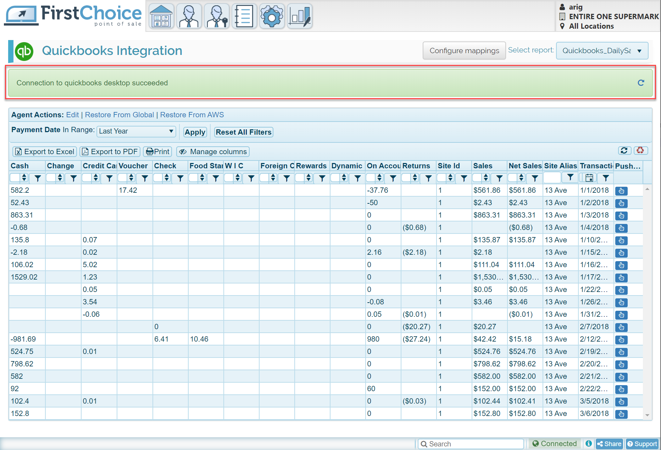Open the Site Alias column filter icon
661x450 pixels.
click(570, 177)
